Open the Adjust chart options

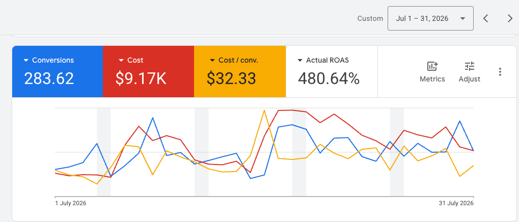(470, 72)
